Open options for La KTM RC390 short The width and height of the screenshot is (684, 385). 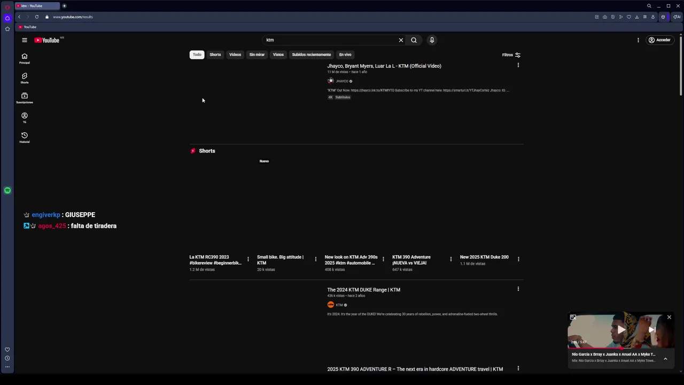click(248, 259)
